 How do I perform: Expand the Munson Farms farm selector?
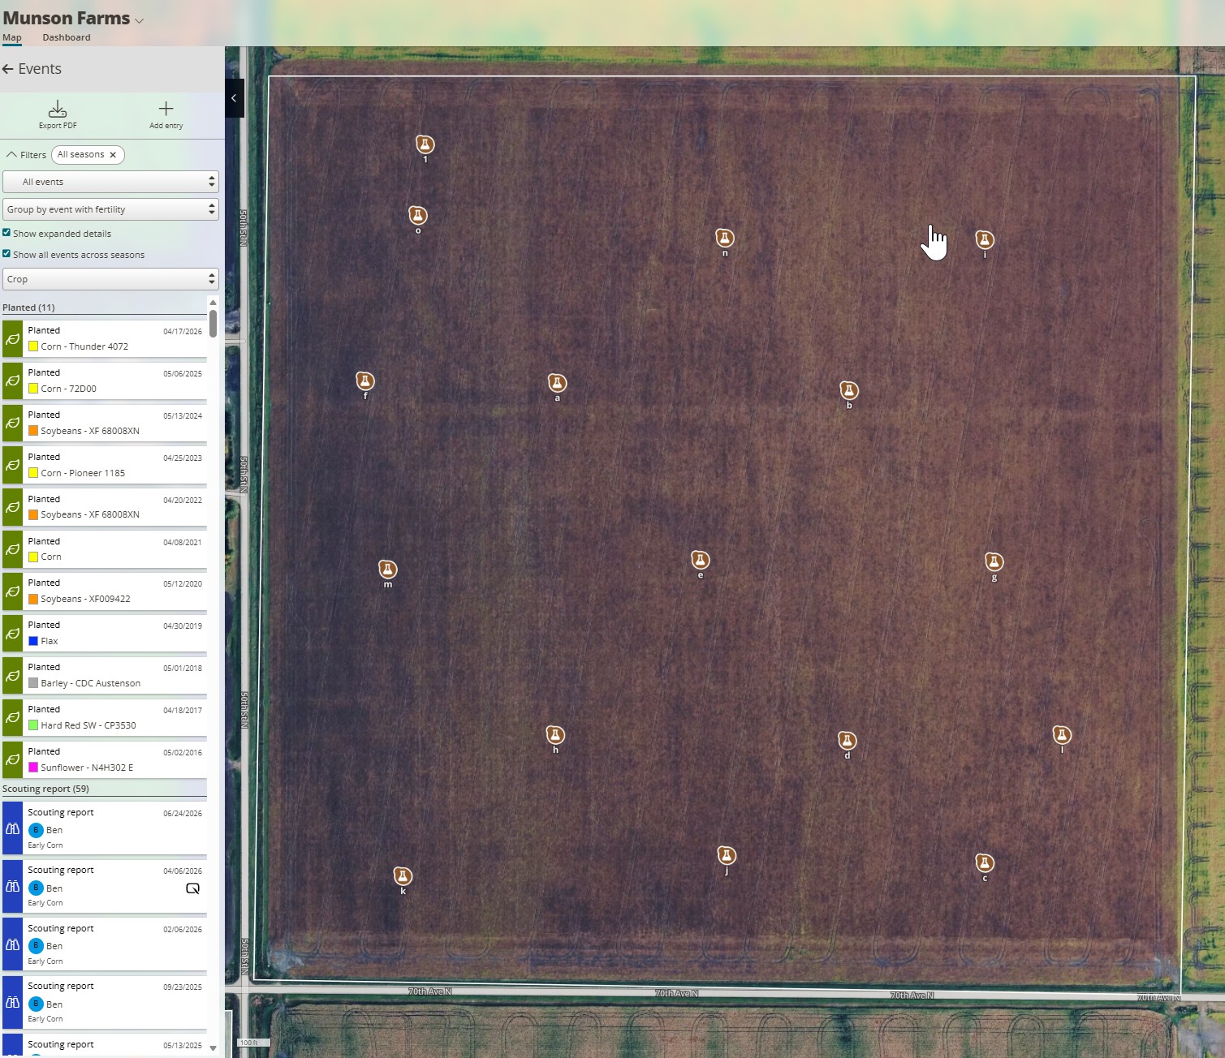click(x=139, y=20)
